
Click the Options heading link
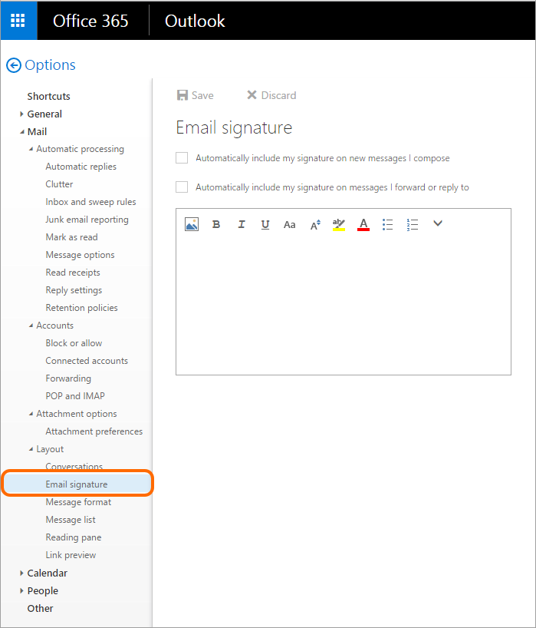50,65
